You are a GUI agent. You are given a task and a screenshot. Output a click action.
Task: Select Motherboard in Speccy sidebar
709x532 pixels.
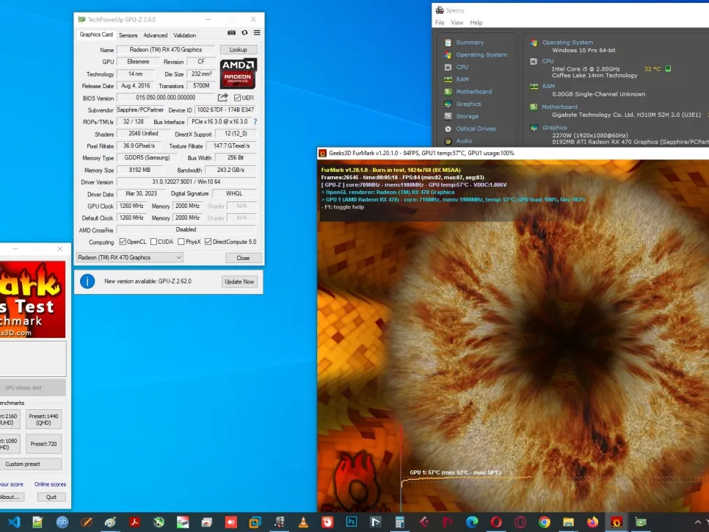coord(474,92)
